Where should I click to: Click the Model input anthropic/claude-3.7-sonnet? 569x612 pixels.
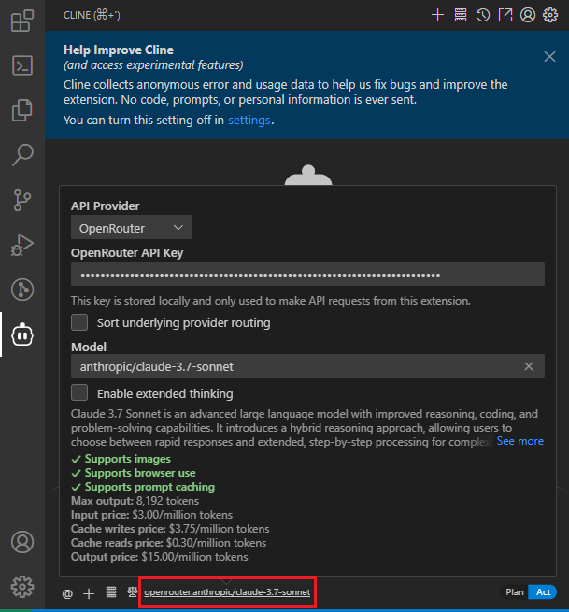(x=307, y=366)
